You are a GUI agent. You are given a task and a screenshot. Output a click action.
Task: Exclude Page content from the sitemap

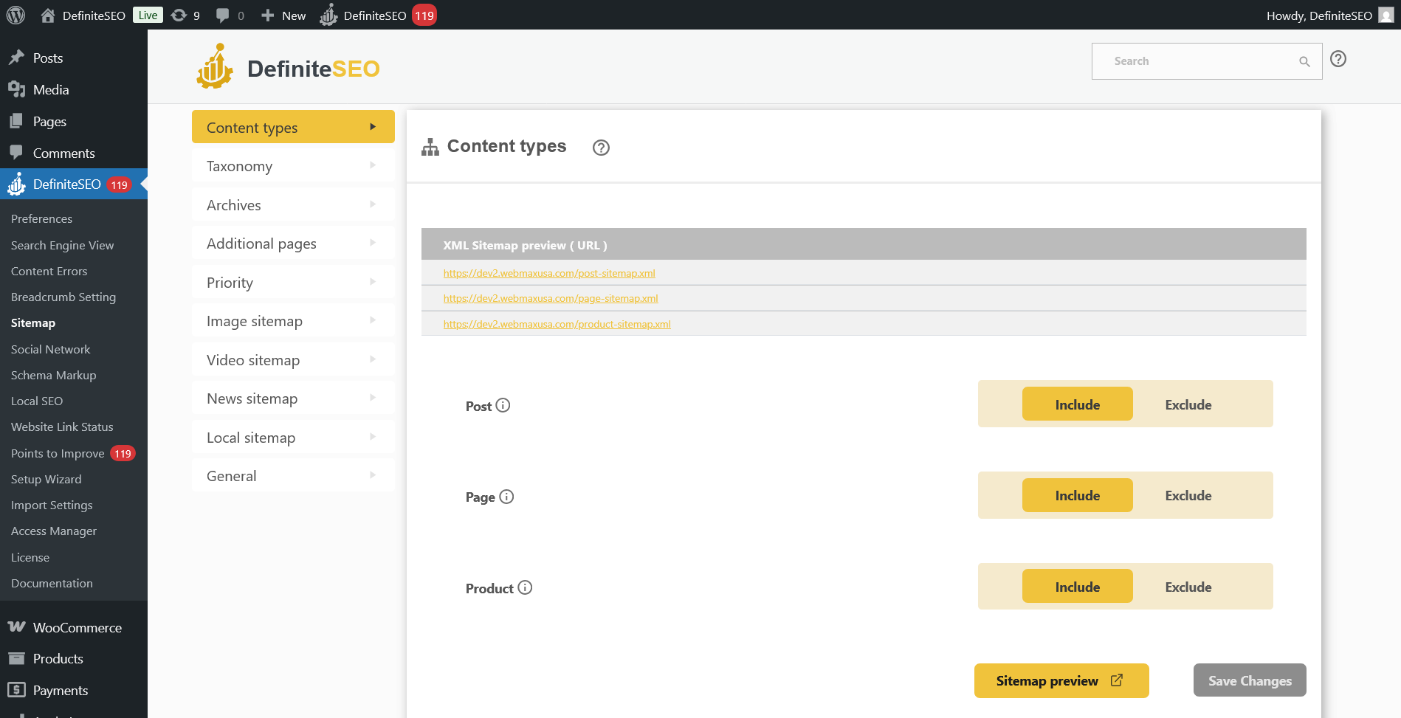(x=1188, y=494)
